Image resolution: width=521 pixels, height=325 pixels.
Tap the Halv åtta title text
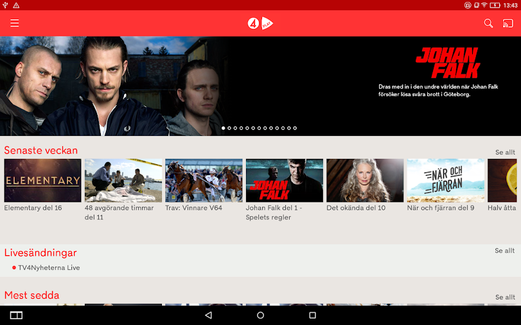coord(502,208)
